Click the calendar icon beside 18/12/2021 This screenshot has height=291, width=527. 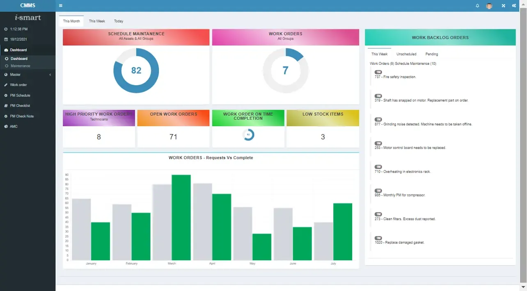point(6,39)
